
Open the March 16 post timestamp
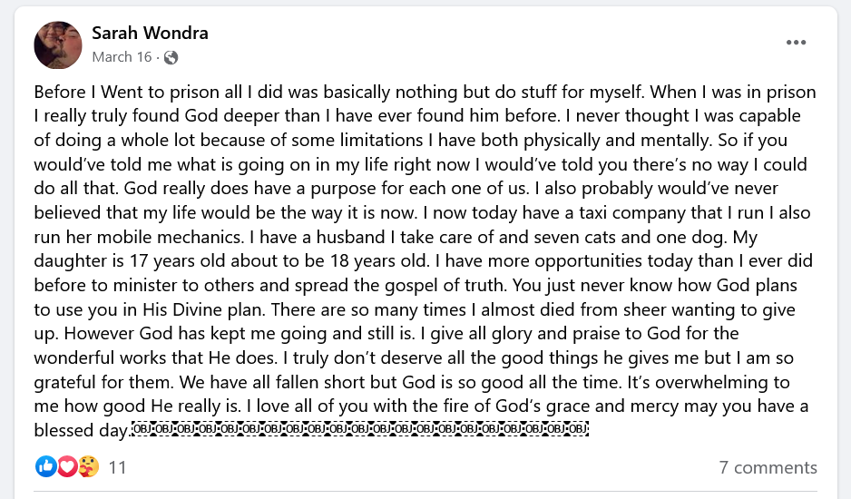[x=122, y=57]
